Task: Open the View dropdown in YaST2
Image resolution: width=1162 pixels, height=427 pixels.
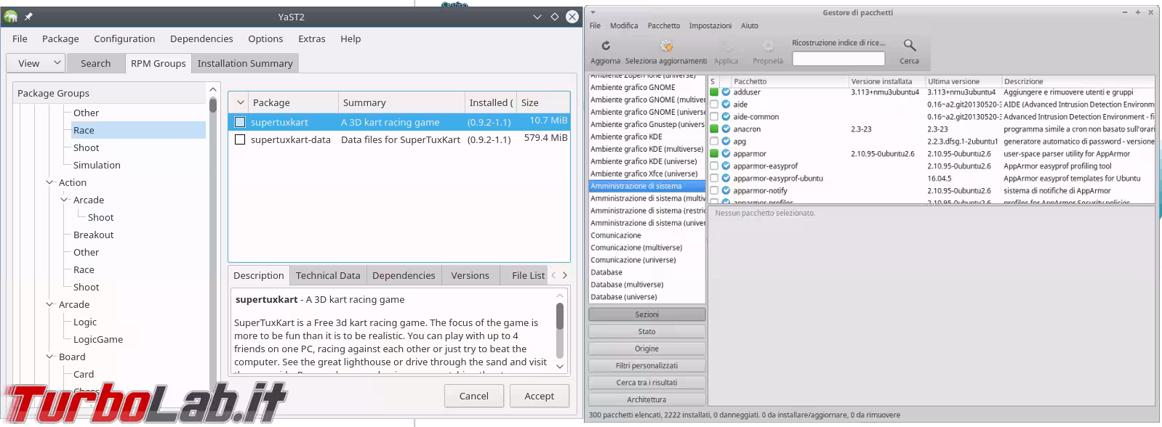Action: (x=37, y=63)
